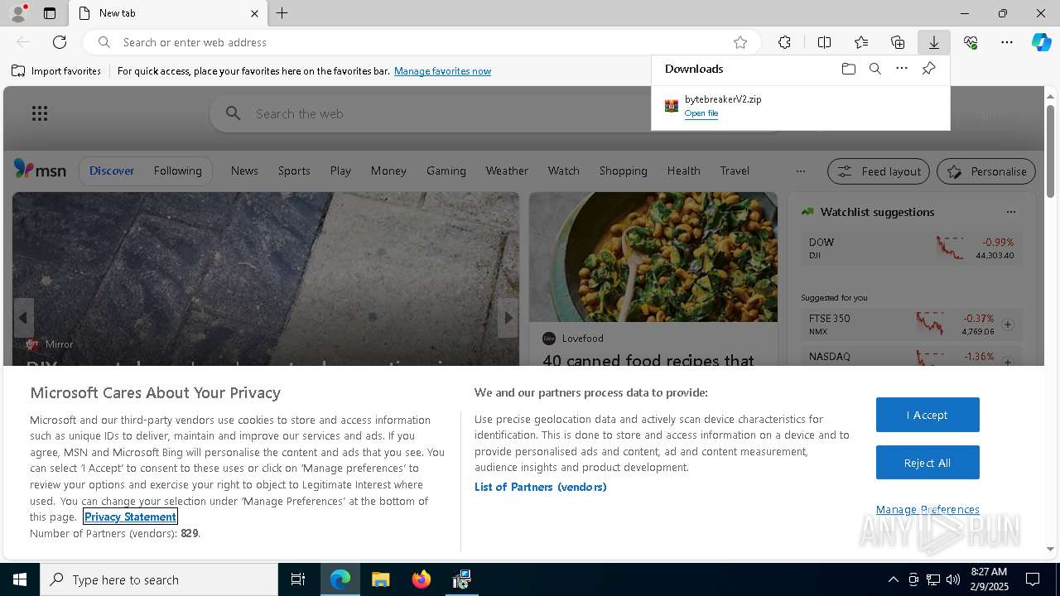The width and height of the screenshot is (1060, 596).
Task: Open Manage favorites now link
Action: click(442, 71)
